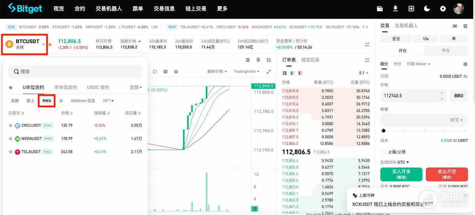
Task: Toggle dark mode with moon icon
Action: (x=427, y=8)
